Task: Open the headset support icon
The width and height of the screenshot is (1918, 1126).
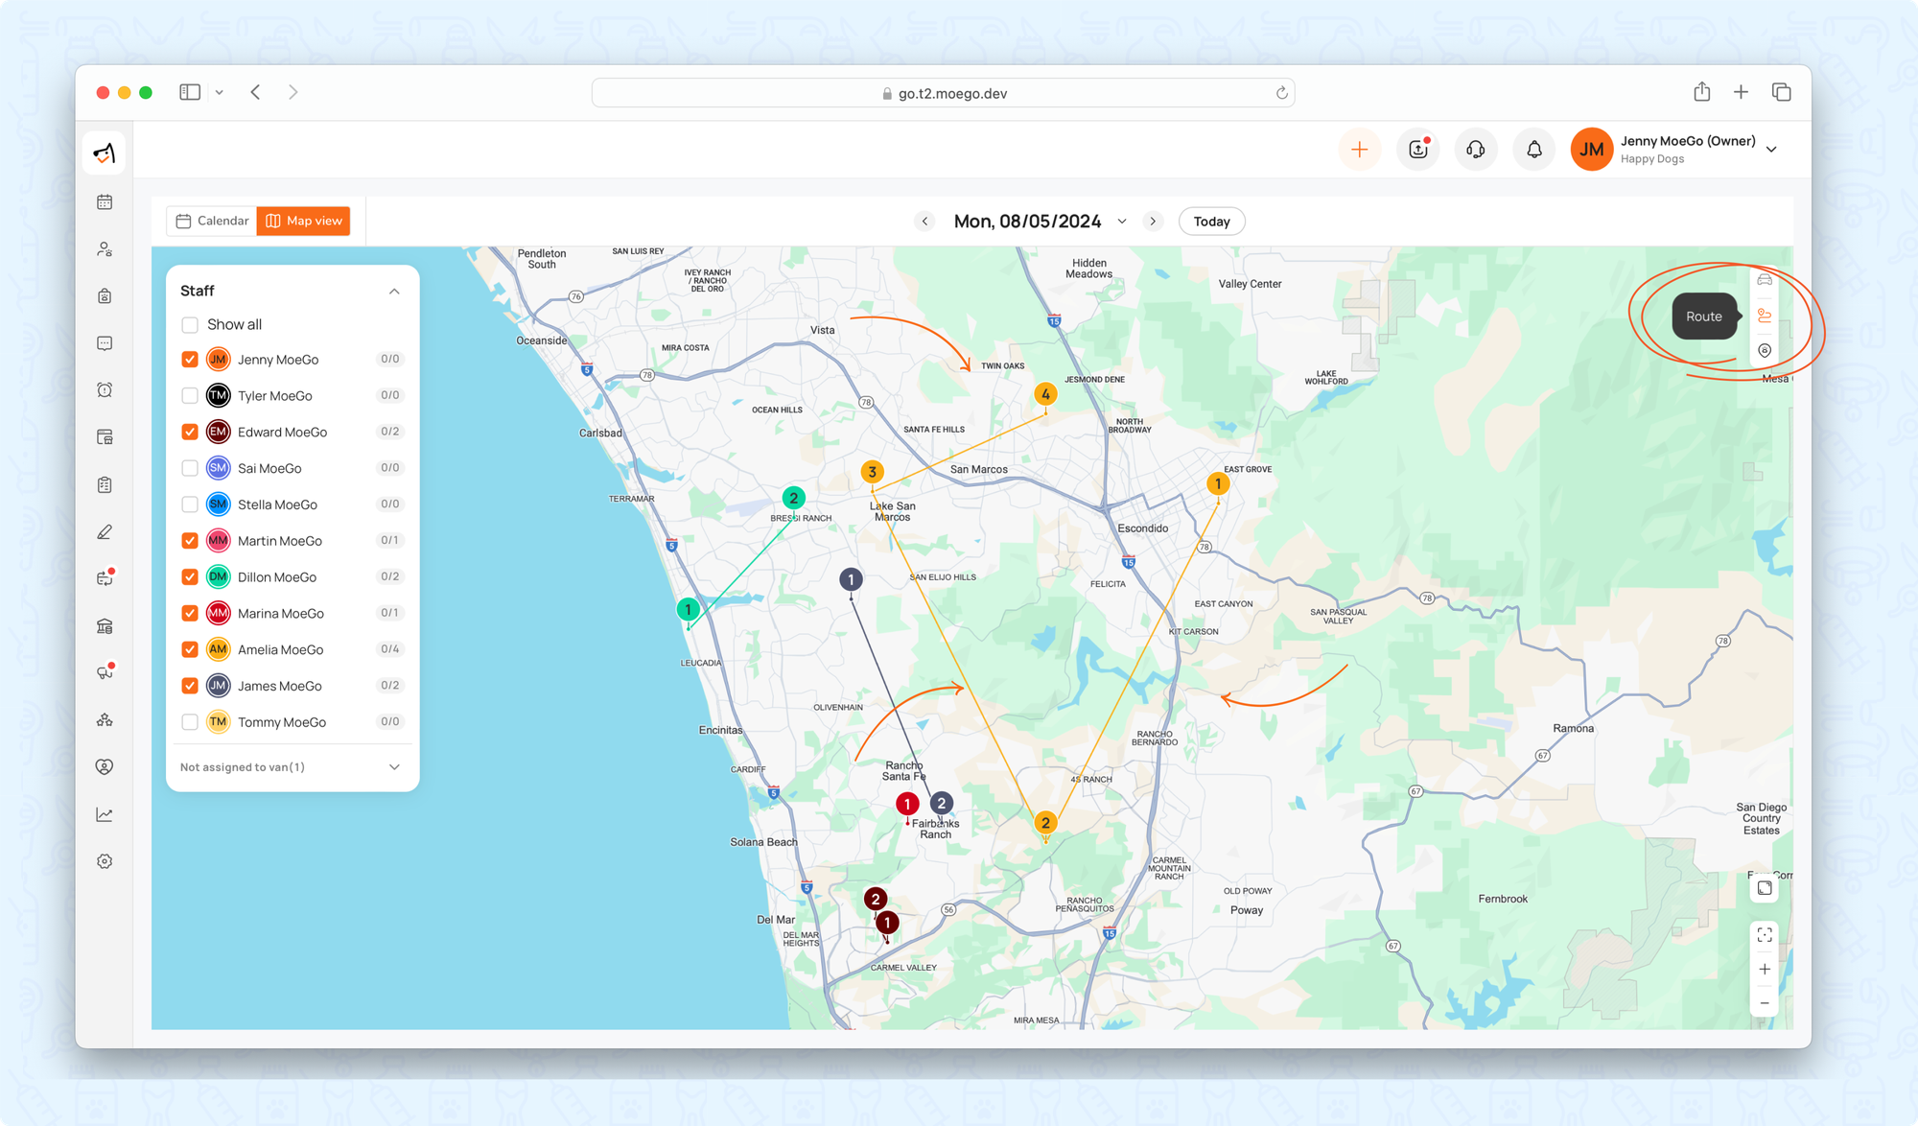Action: pyautogui.click(x=1475, y=150)
